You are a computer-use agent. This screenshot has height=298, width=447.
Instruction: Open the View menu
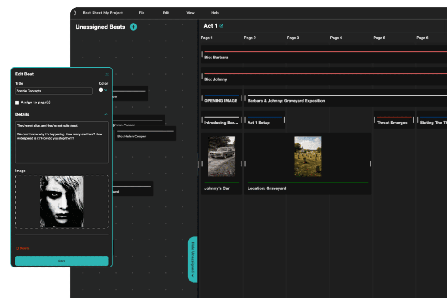pos(190,13)
